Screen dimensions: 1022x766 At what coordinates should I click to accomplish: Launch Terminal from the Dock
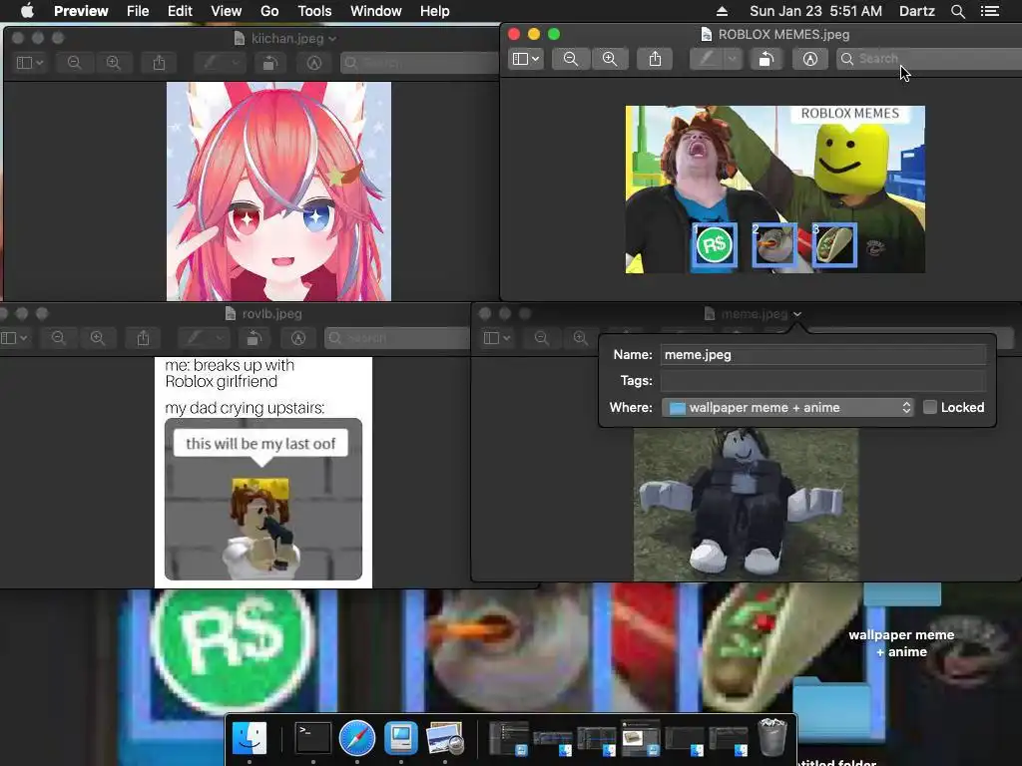[312, 738]
